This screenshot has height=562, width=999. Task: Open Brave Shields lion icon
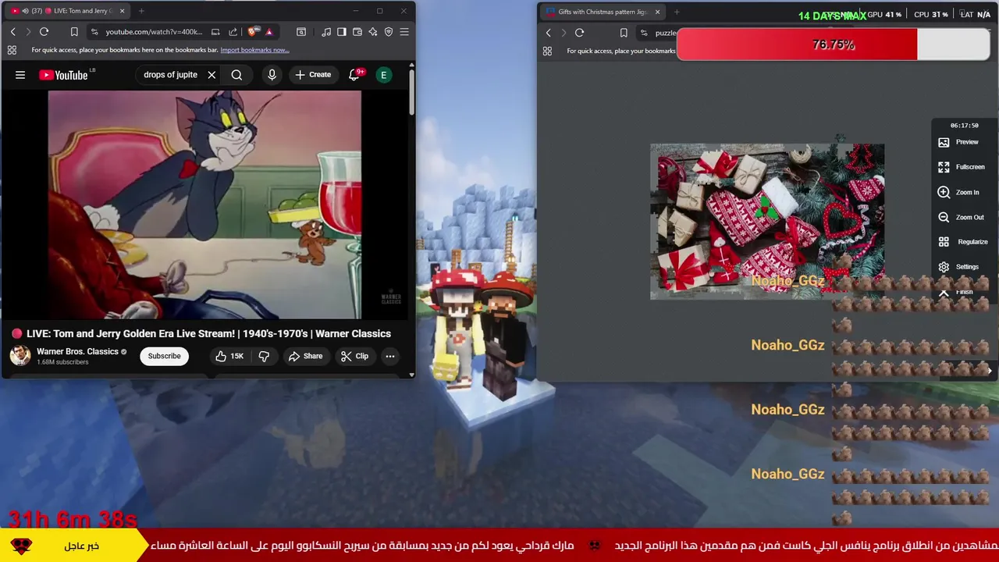[252, 32]
